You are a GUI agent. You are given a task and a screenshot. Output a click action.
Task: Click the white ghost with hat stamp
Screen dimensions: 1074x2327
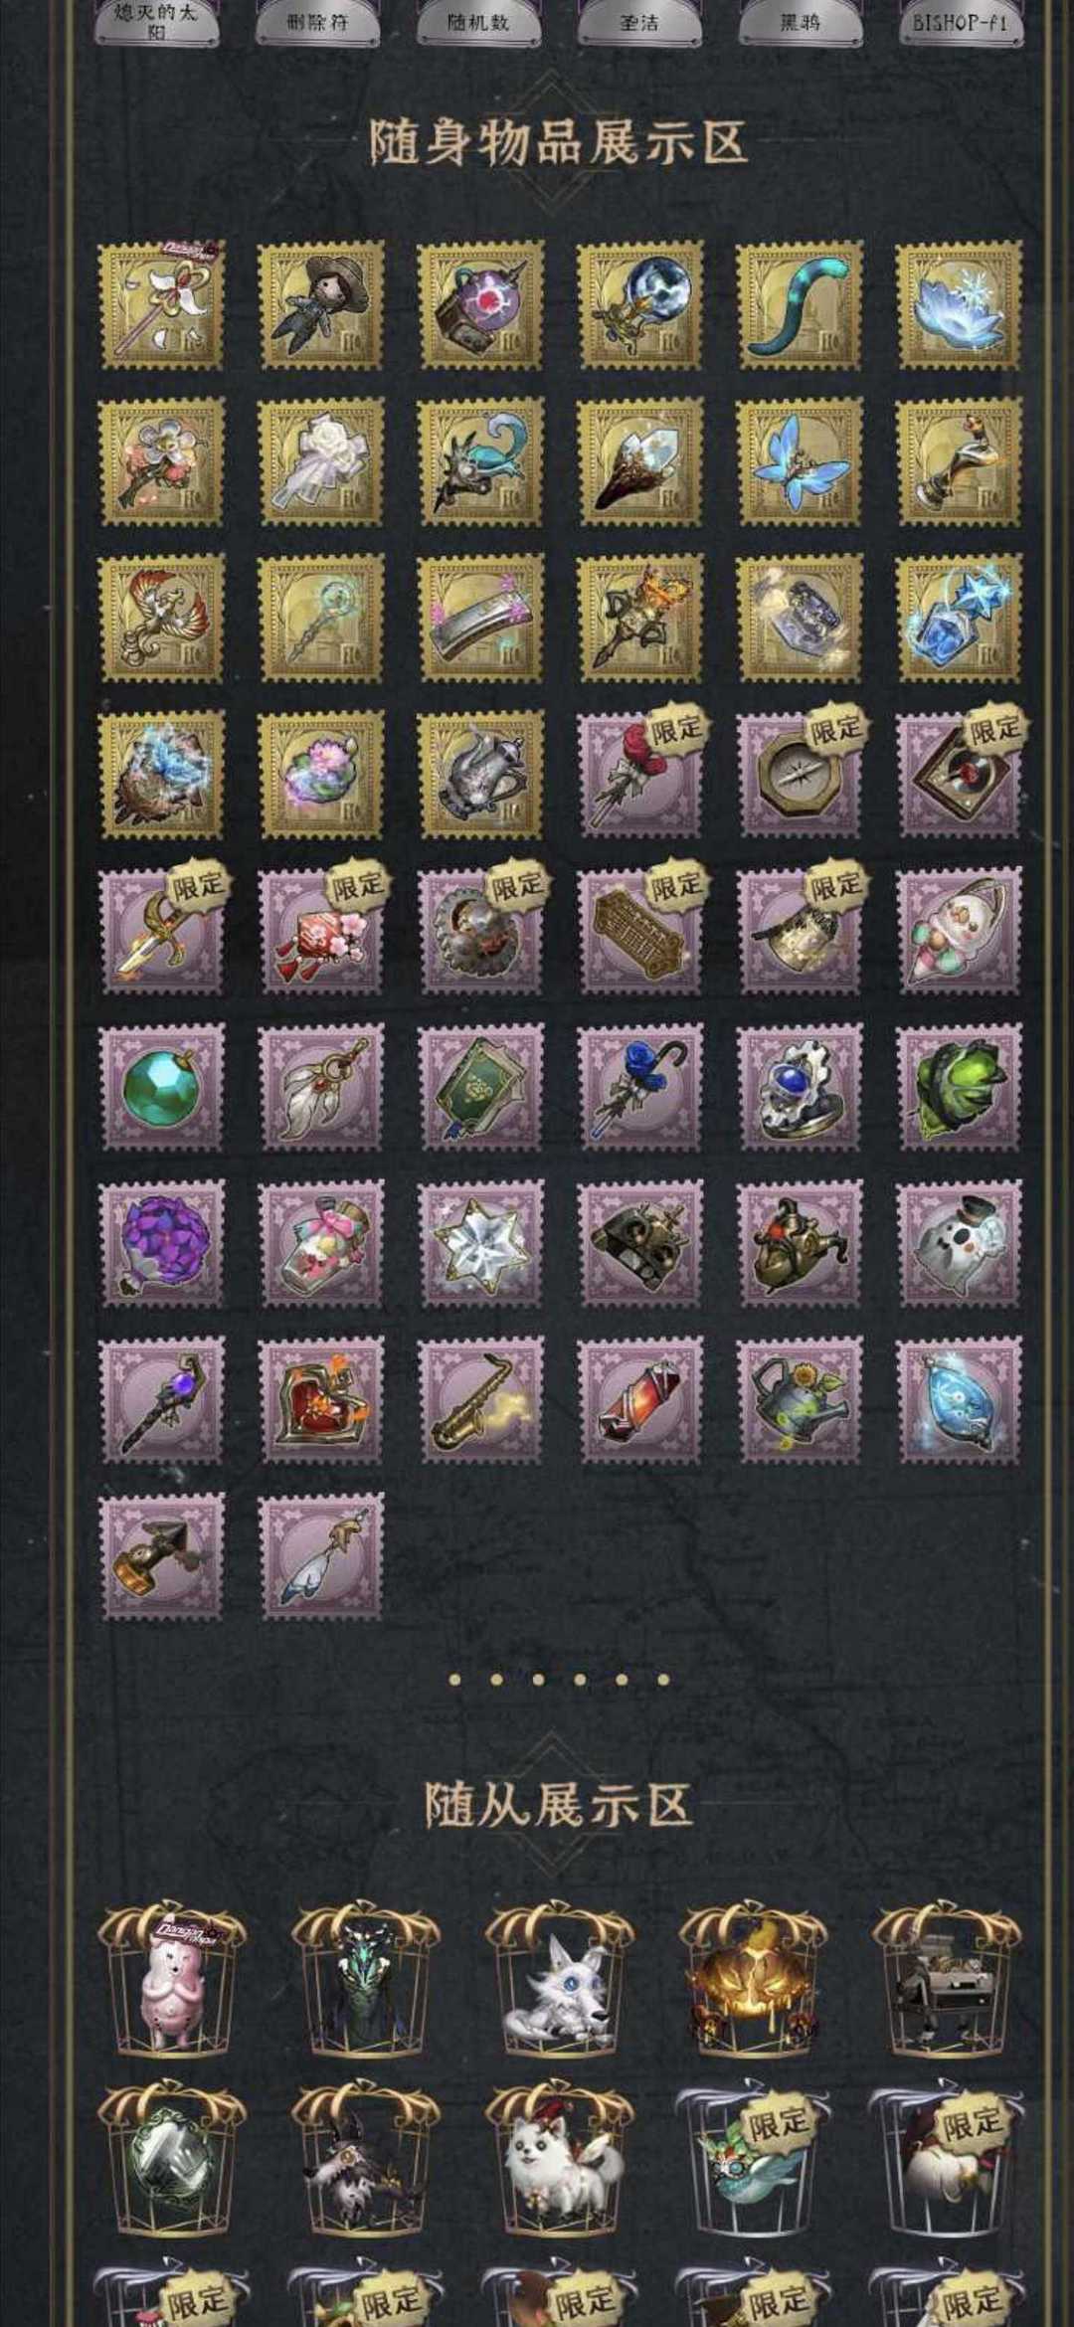[960, 1243]
